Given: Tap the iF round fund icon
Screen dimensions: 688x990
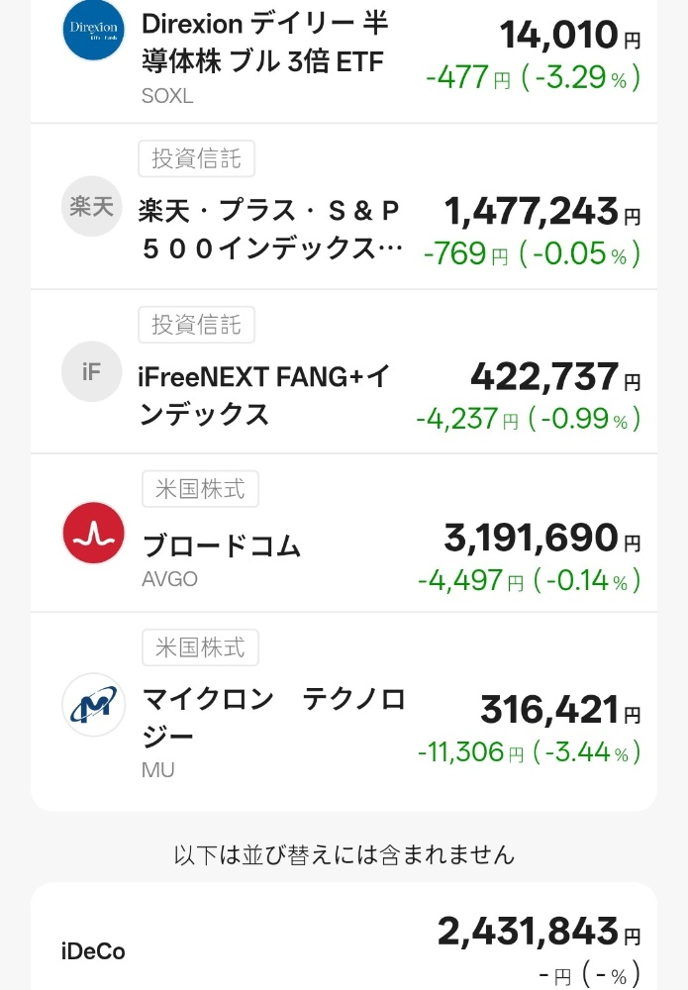Looking at the screenshot, I should coord(91,372).
